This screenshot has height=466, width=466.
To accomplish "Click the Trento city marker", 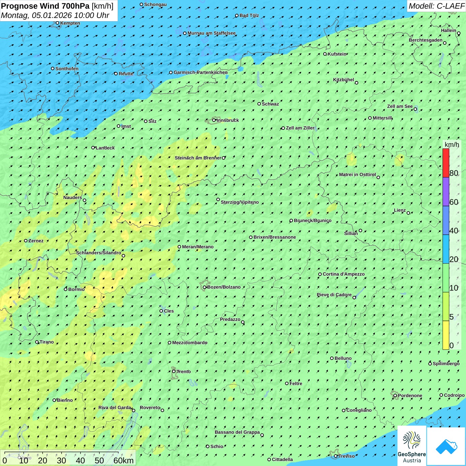I will coord(174,371).
